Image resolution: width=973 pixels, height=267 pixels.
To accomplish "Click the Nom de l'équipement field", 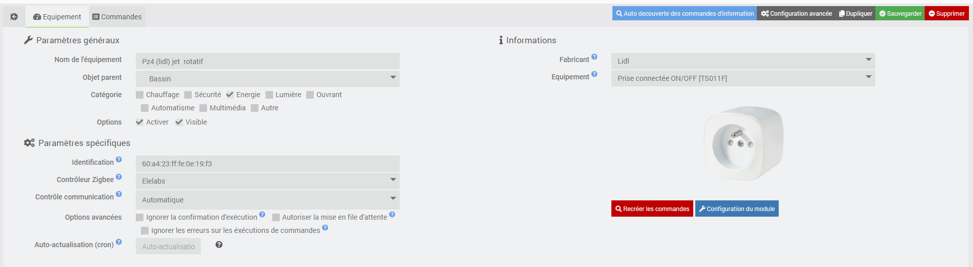I will point(268,62).
